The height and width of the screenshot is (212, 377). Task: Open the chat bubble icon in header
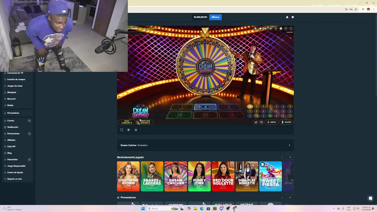point(293,17)
